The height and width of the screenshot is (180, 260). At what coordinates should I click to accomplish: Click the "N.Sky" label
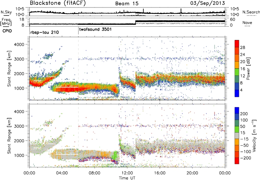[x=6, y=12]
